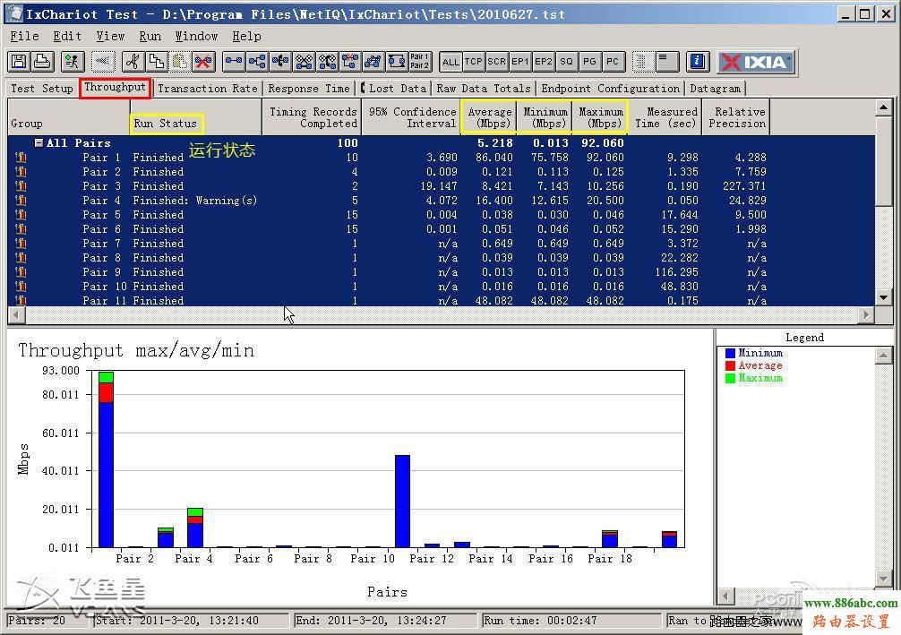
Task: Click the table's scroll-down arrow
Action: [883, 297]
